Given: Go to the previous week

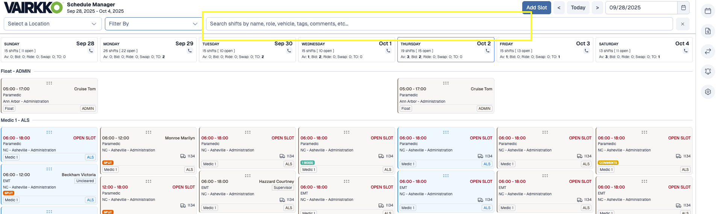Looking at the screenshot, I should (x=559, y=7).
